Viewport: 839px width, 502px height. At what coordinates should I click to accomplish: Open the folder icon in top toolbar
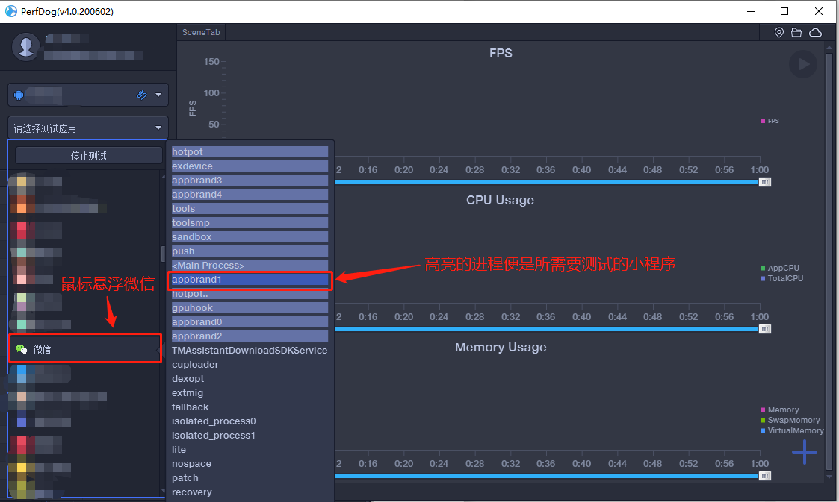(x=796, y=33)
